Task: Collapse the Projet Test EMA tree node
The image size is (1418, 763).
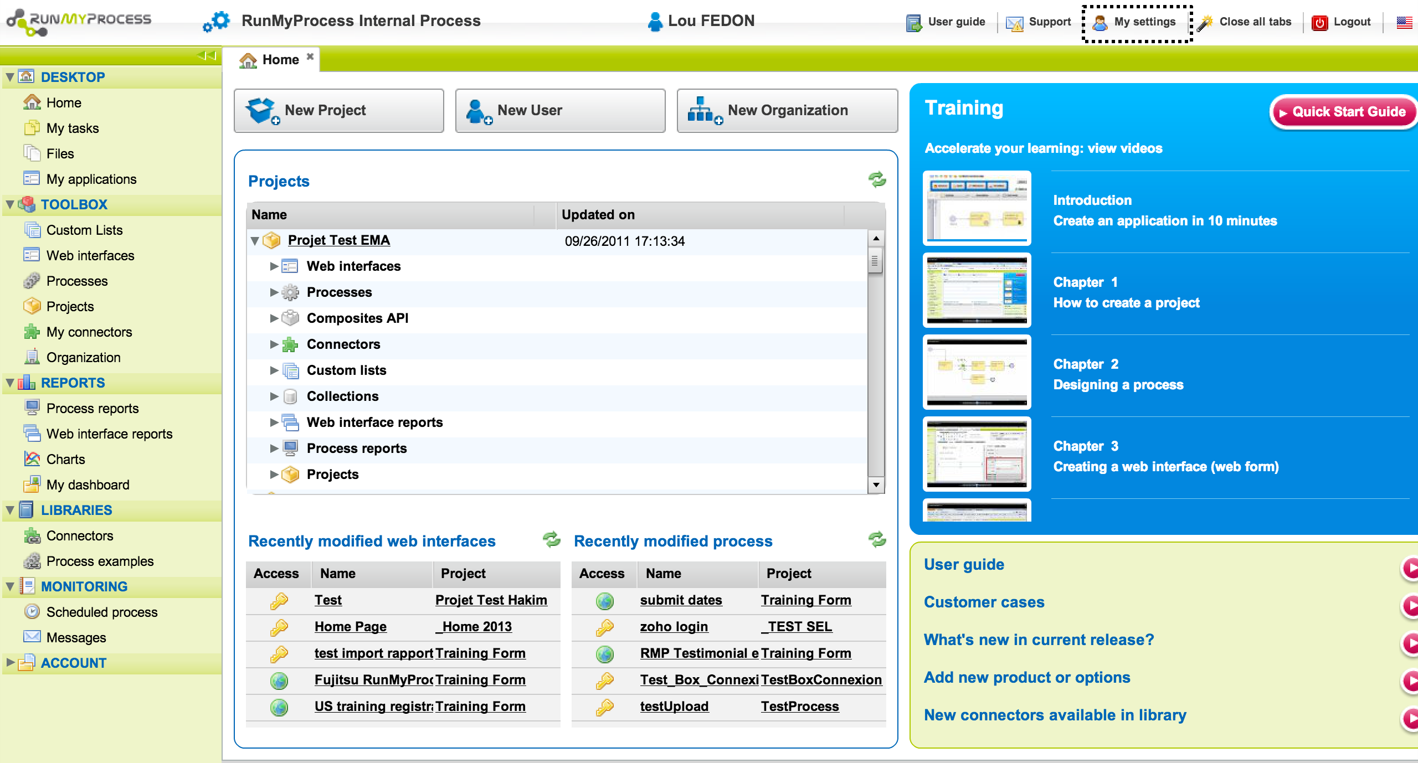Action: [255, 241]
